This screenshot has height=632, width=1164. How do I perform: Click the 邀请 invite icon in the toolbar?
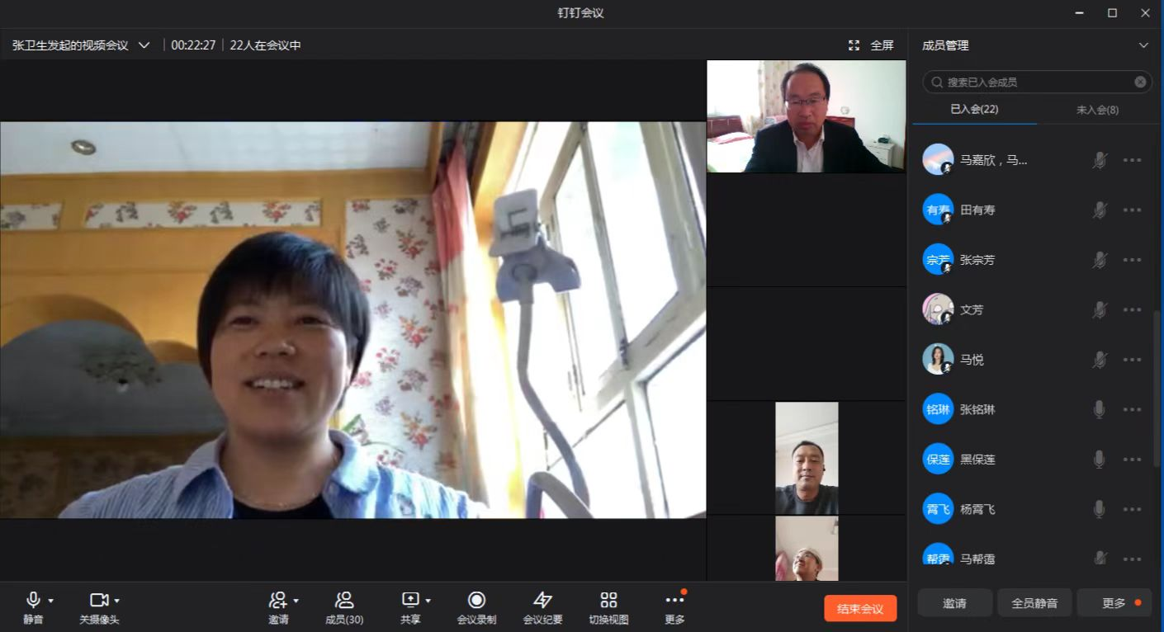(x=278, y=601)
